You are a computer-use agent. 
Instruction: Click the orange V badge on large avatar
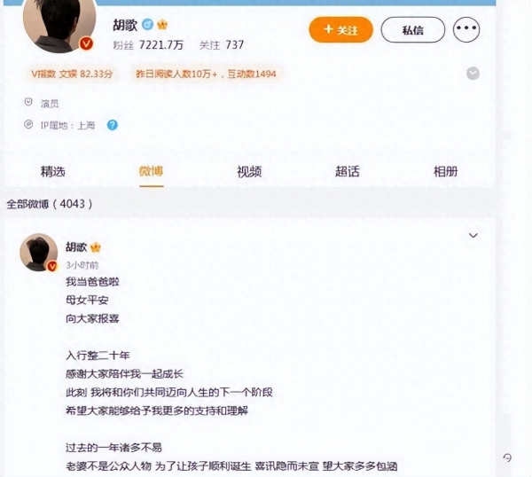pos(86,43)
